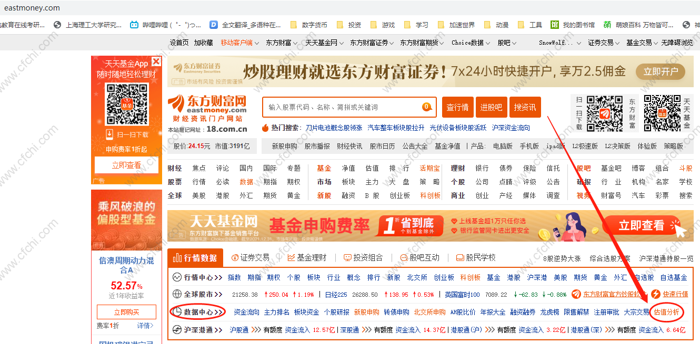Open the 我的图书馆 bookmark
The image size is (700, 344).
pyautogui.click(x=573, y=25)
